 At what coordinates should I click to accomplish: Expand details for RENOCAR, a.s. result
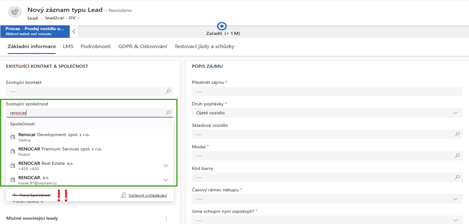(166, 180)
